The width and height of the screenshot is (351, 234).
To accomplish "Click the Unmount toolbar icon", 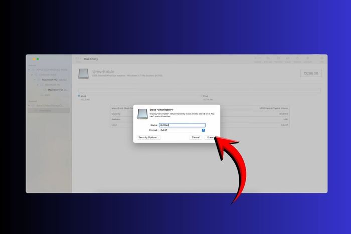I will [x=307, y=59].
